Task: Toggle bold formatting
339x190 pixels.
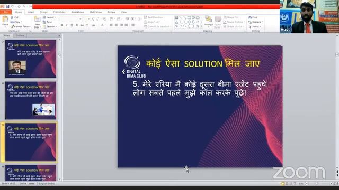Action: [x=61, y=25]
